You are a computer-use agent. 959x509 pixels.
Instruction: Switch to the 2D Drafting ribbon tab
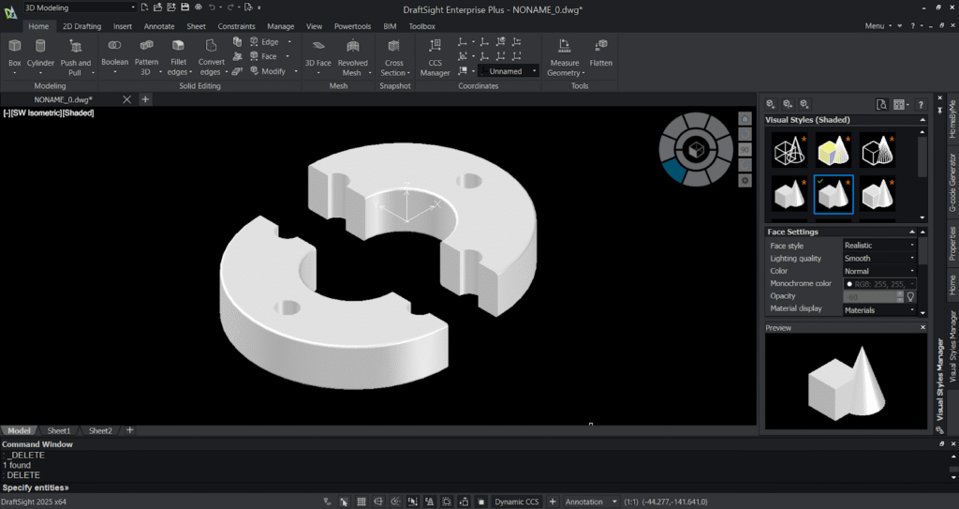click(81, 26)
